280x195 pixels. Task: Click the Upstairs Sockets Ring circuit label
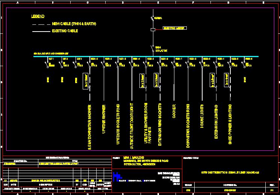click(118, 124)
